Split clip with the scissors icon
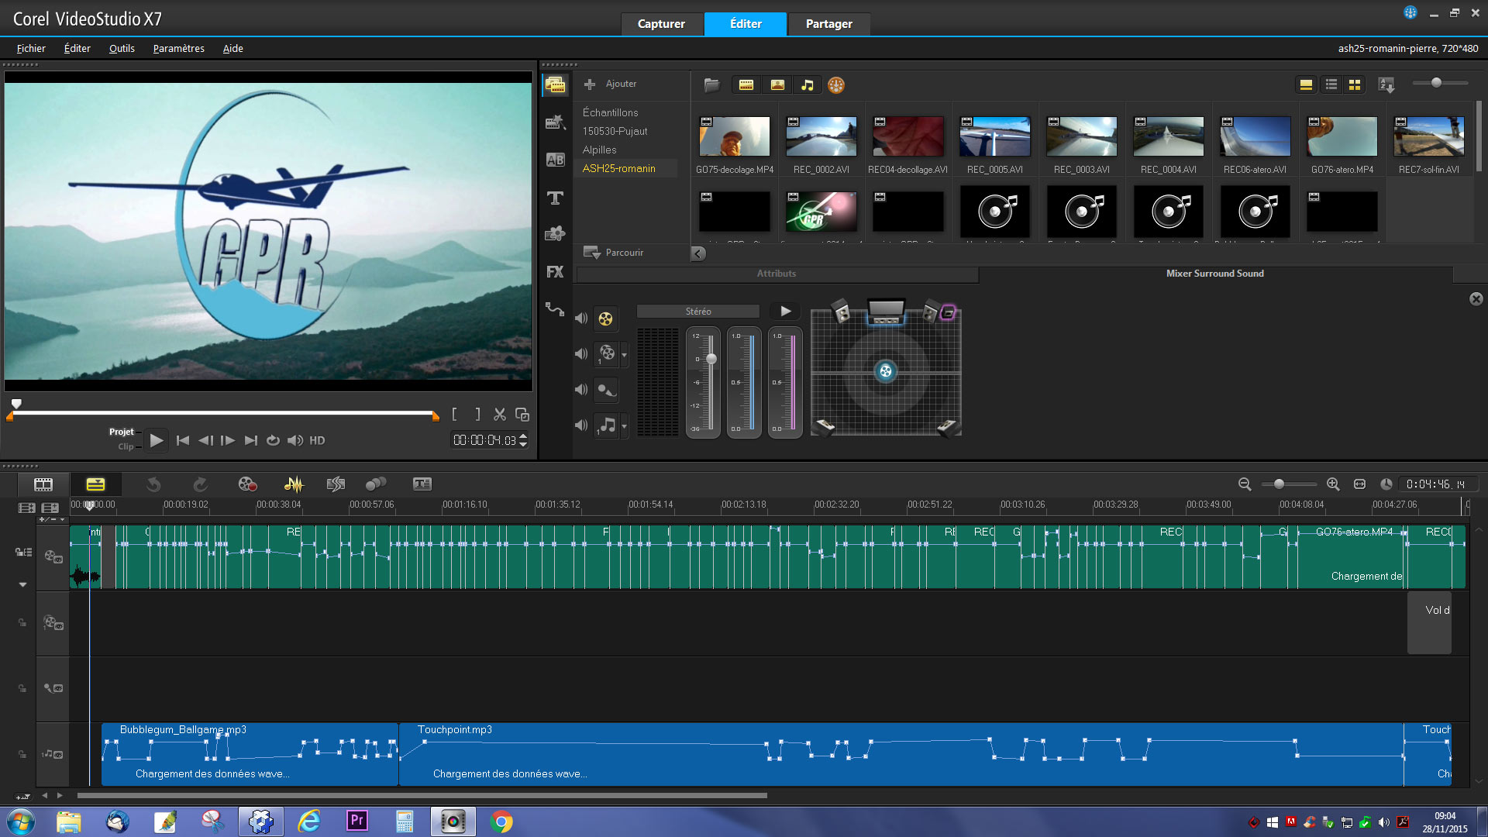Viewport: 1488px width, 837px height. (x=500, y=415)
